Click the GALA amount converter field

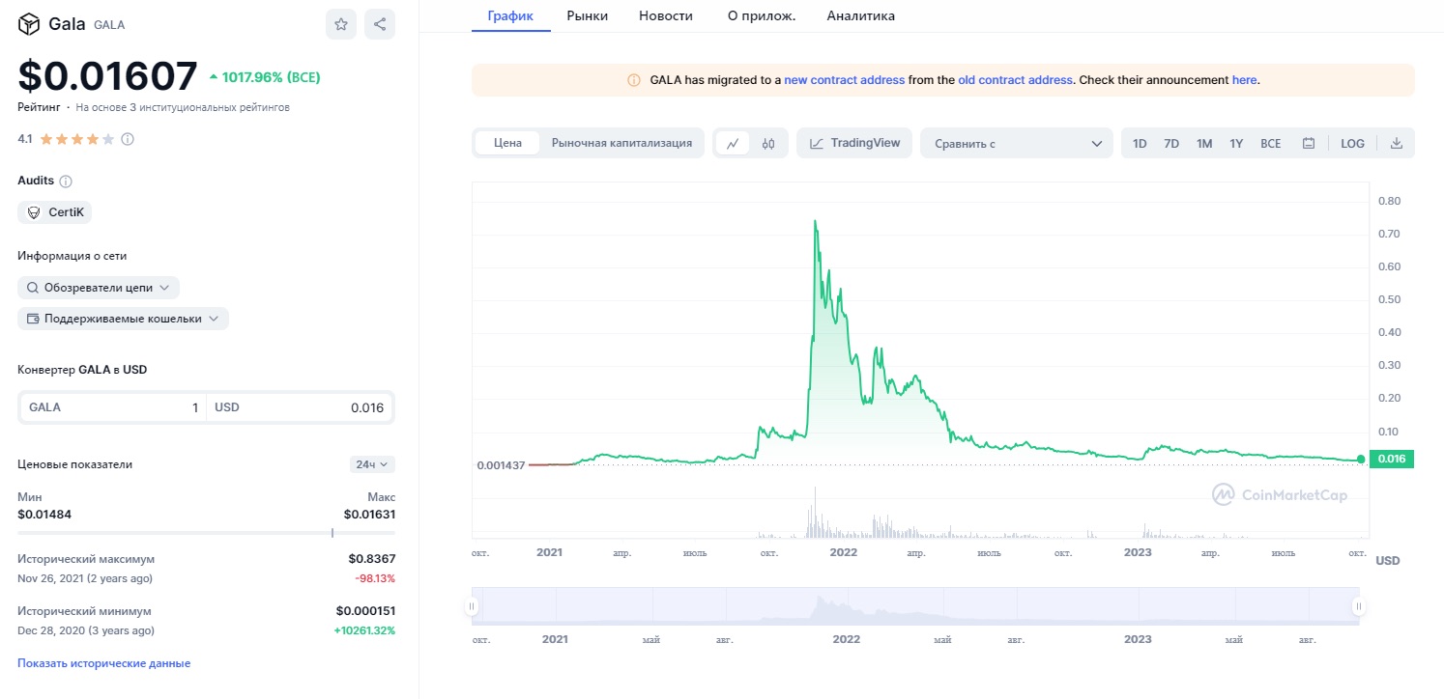click(x=113, y=407)
